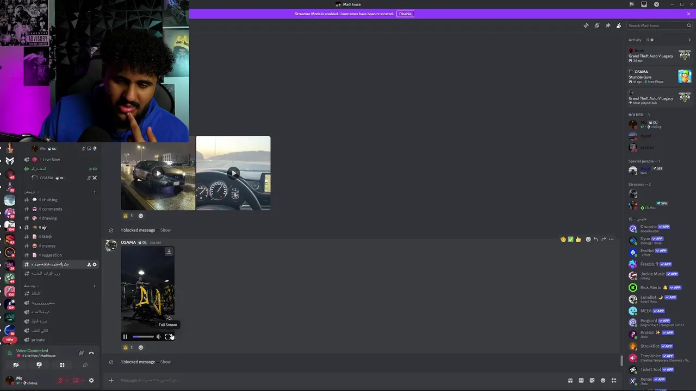
Task: Toggle noise suppression in voice panel
Action: [x=81, y=353]
